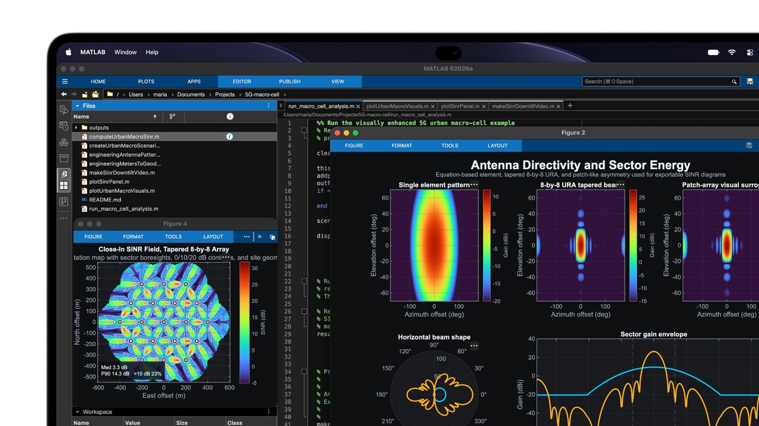Open Files panel three-dot options menu

[269, 106]
